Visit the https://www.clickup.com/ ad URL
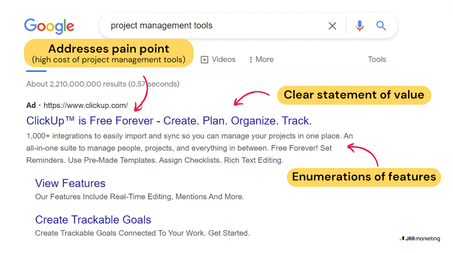453x253 pixels. (86, 106)
